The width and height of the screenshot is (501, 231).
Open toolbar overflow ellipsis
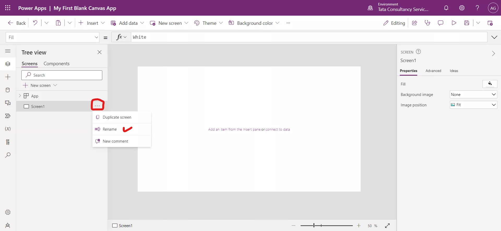288,23
